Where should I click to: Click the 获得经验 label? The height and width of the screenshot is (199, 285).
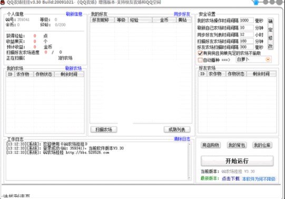coord(16,36)
